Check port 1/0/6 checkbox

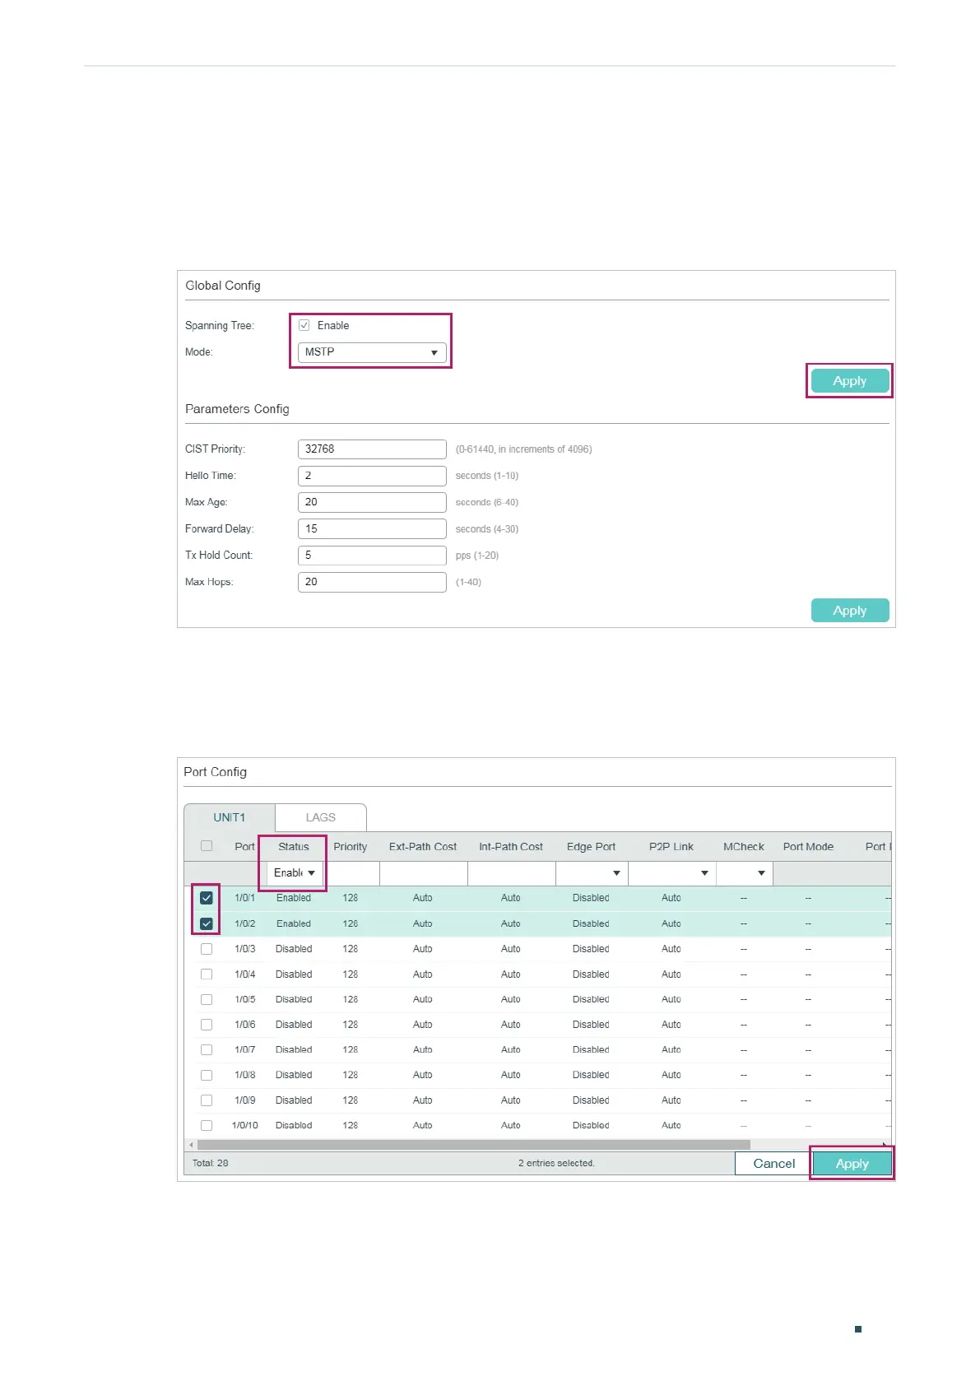click(x=207, y=1025)
